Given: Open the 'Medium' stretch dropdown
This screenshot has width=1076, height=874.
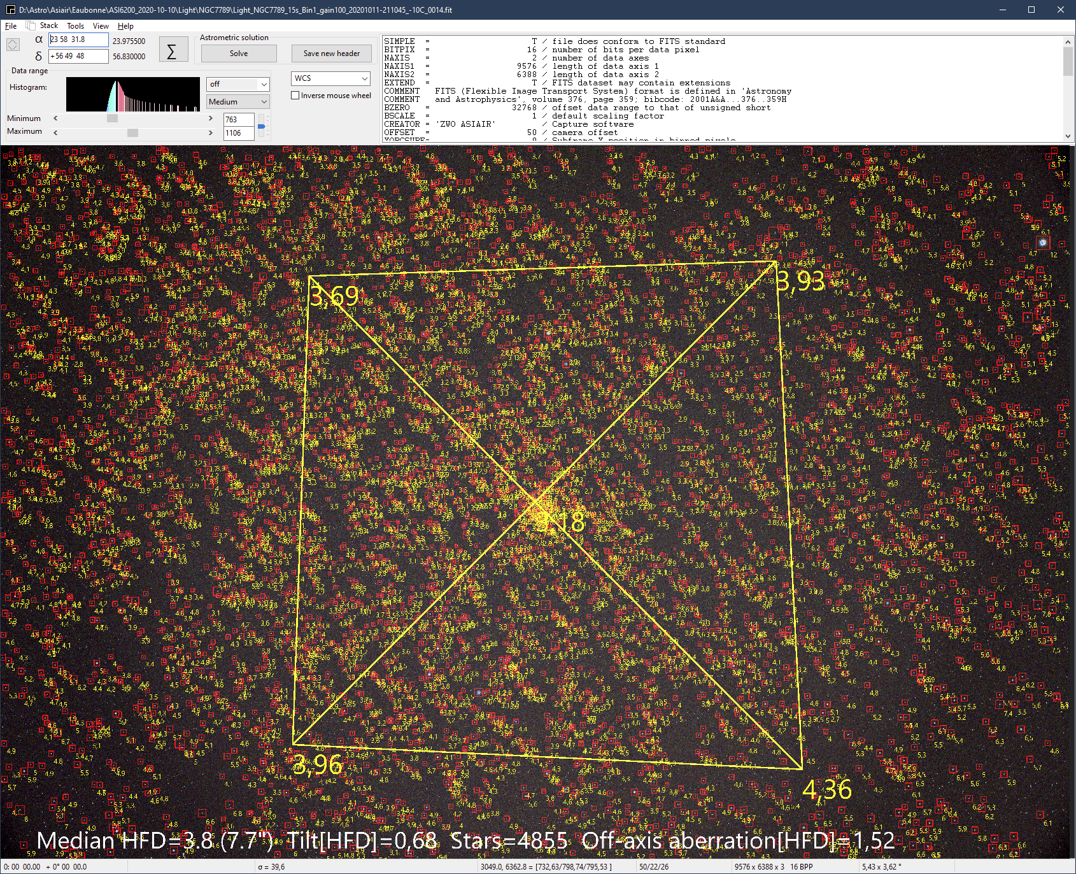Looking at the screenshot, I should click(x=238, y=102).
